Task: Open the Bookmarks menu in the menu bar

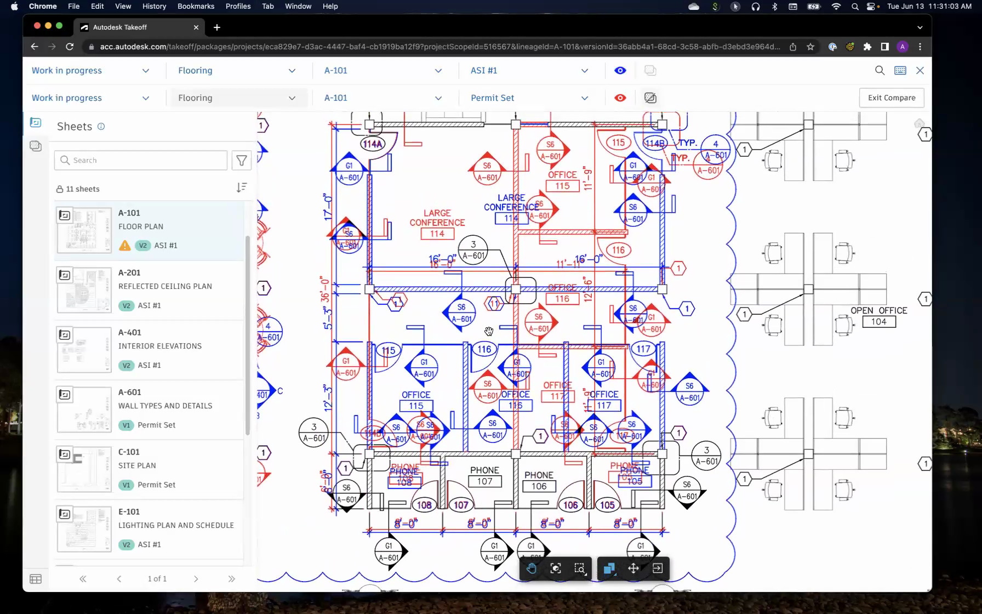Action: tap(196, 6)
